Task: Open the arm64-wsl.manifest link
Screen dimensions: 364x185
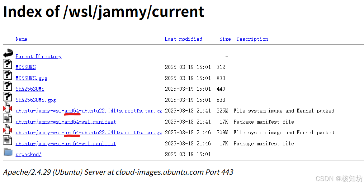Action: (66, 144)
